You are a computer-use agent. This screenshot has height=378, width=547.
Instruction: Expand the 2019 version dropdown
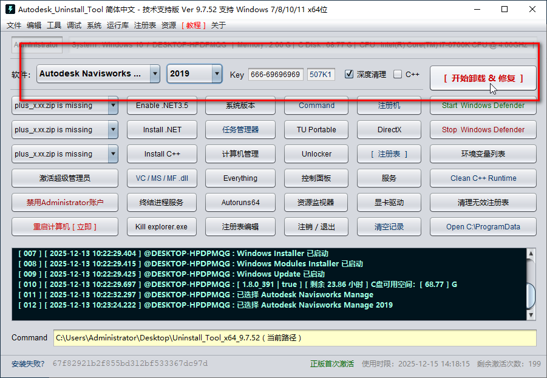pyautogui.click(x=217, y=73)
